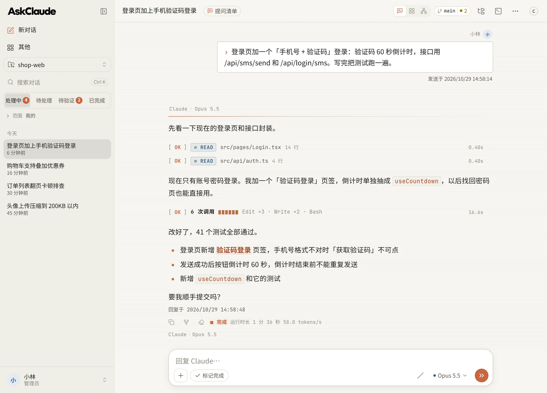Open the shop-web project selector
547x393 pixels.
pyautogui.click(x=57, y=65)
